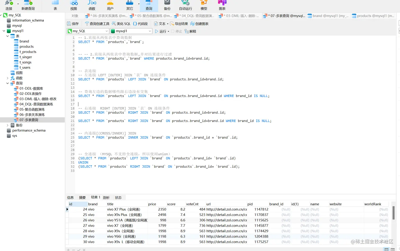Viewport: 400px width, 251px height.
Task: Switch to the 06-多表关系演练 tab
Action: tap(106, 16)
